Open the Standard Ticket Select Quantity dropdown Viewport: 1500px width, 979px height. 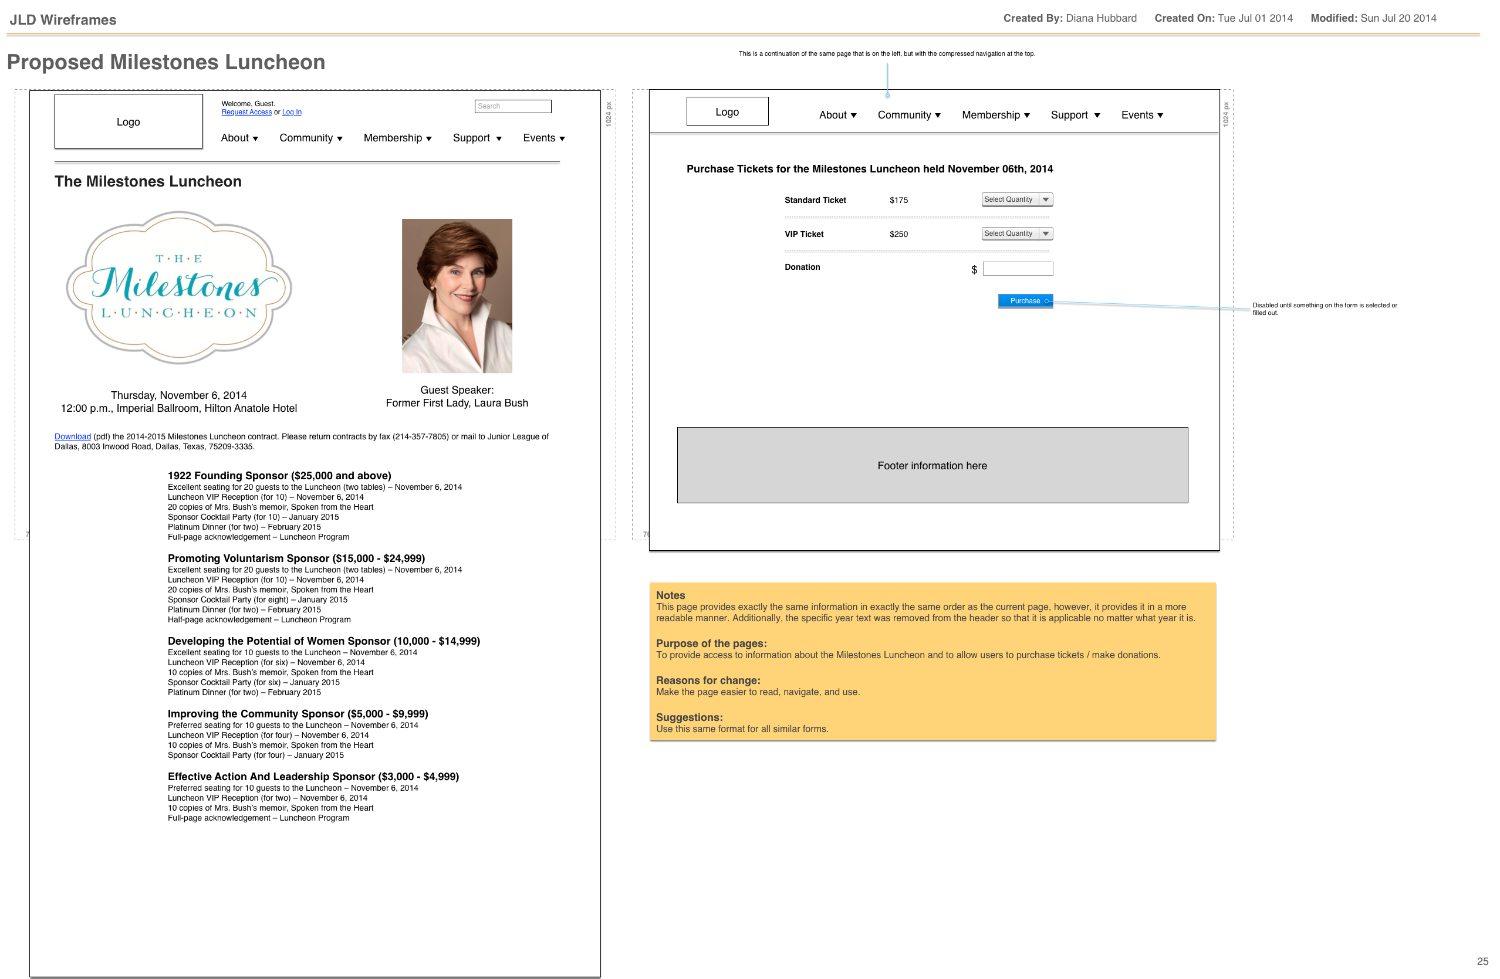click(x=1016, y=199)
